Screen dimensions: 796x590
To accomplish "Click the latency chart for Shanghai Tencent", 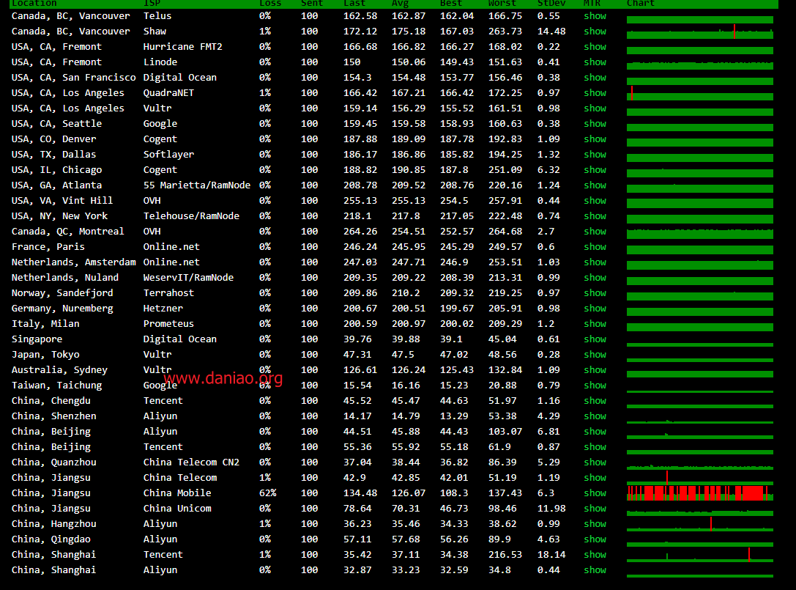I will coord(699,554).
